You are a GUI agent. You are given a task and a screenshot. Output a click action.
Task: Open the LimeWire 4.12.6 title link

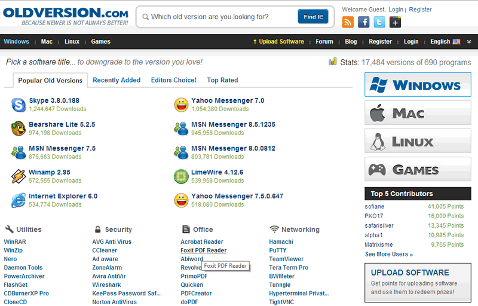217,172
